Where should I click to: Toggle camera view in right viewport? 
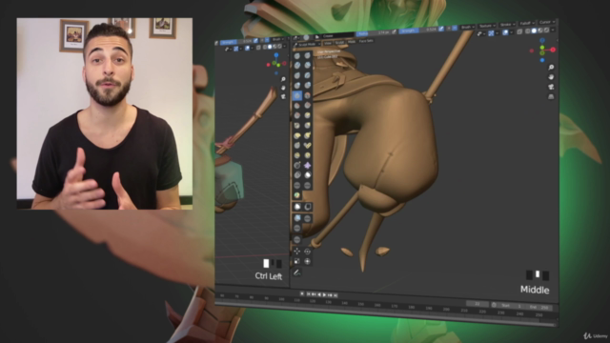pyautogui.click(x=551, y=87)
